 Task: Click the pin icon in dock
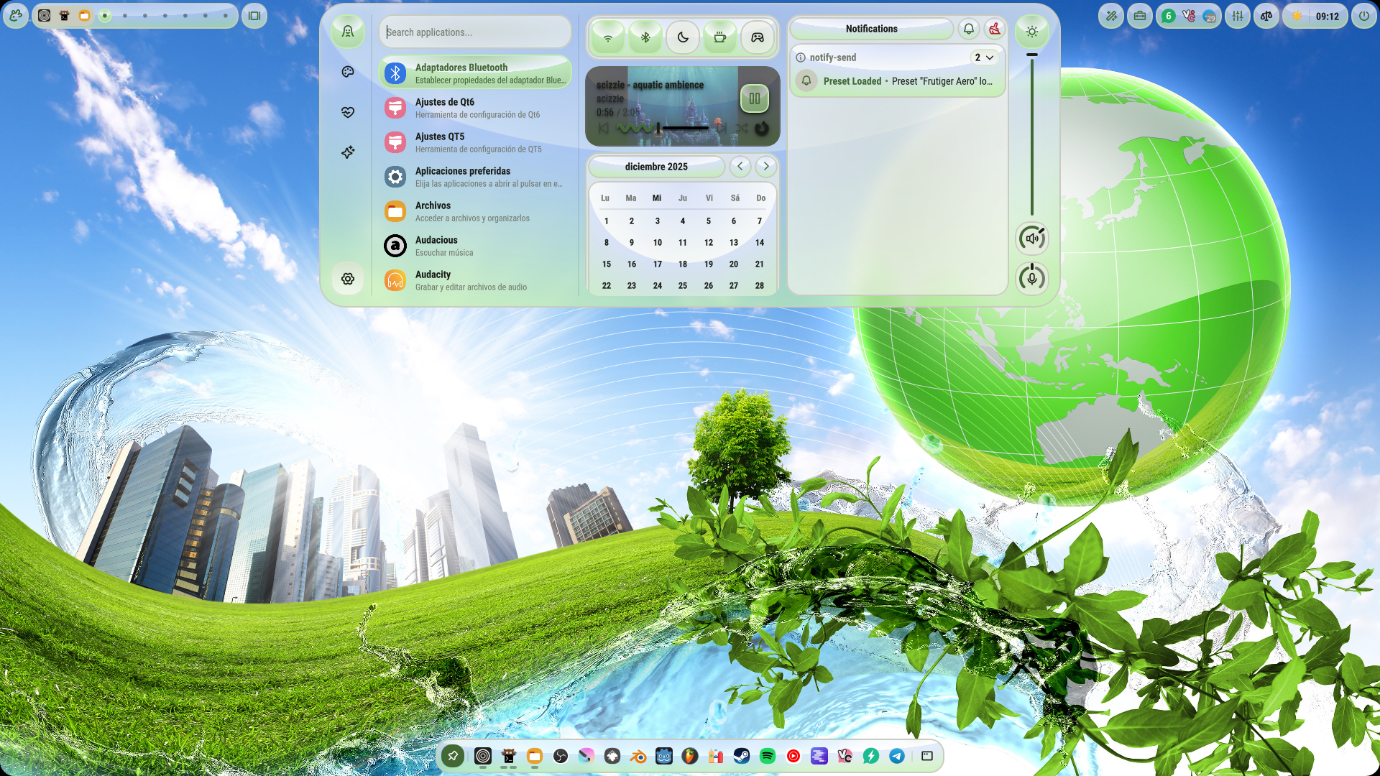tap(453, 756)
